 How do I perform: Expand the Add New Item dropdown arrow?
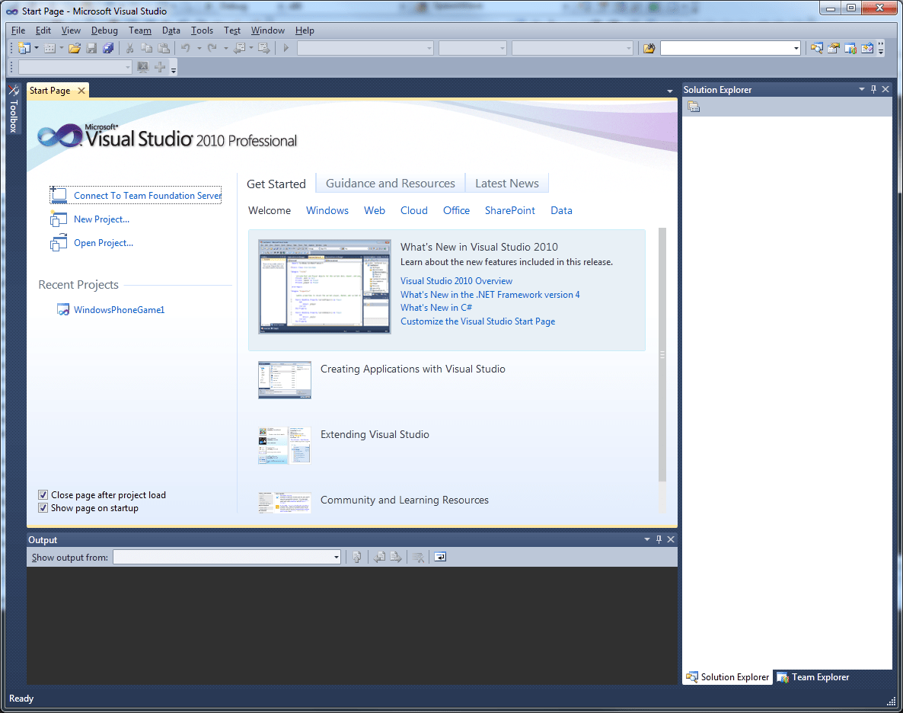62,49
